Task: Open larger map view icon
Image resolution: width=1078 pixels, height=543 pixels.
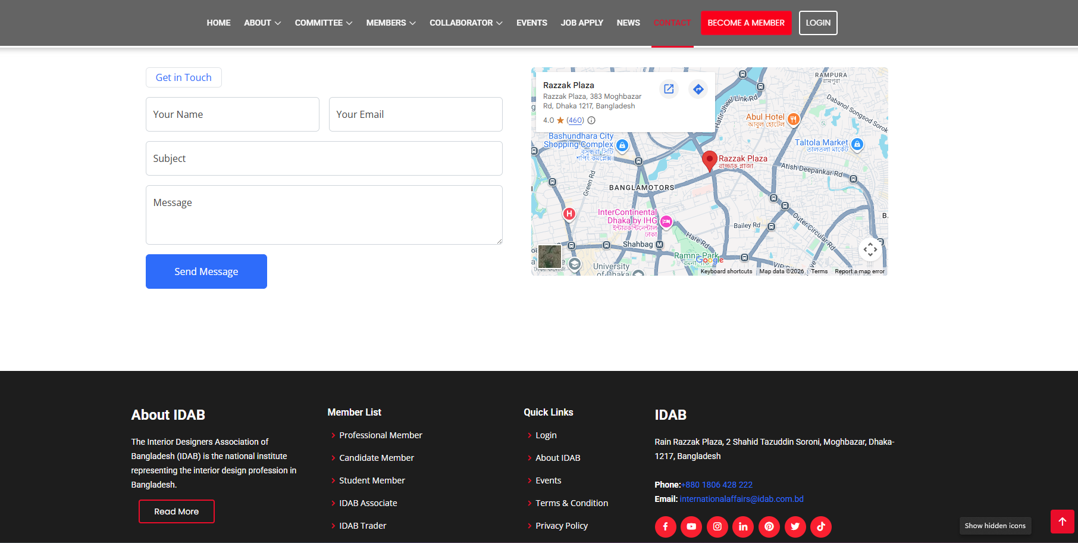Action: tap(669, 89)
